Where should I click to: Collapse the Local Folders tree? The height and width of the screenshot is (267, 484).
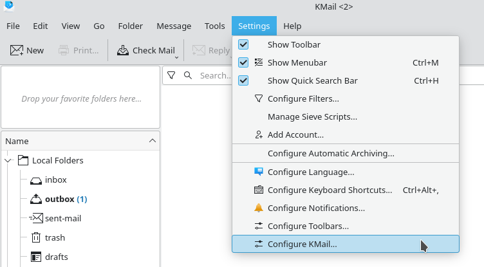point(9,160)
